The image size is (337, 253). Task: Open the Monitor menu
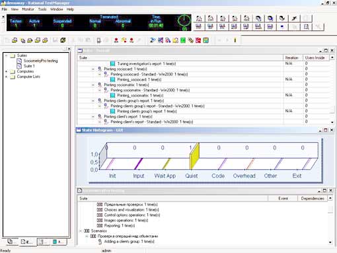28,9
